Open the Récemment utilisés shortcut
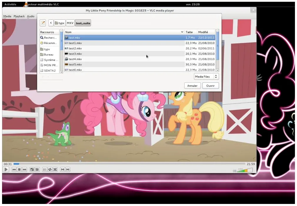This screenshot has width=297, height=206. point(49,43)
